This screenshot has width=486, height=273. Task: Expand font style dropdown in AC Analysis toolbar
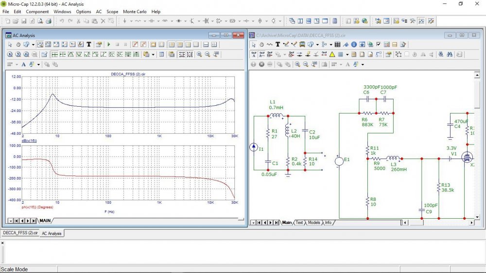[38, 64]
